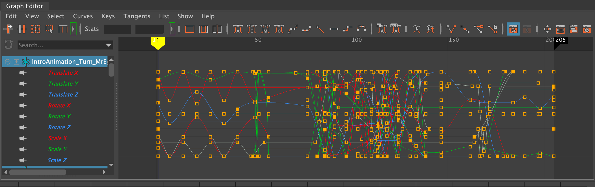
Task: Click the Auto tangents icon
Action: click(x=238, y=29)
